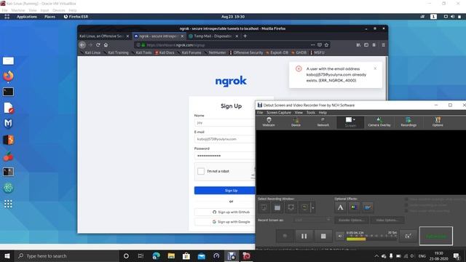Pause the Debut recording

304,236
